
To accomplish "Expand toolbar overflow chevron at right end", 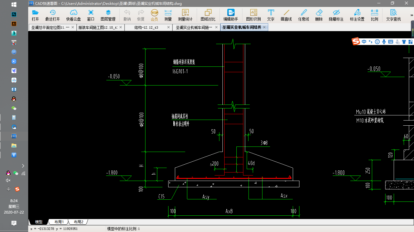I will tap(412, 15).
